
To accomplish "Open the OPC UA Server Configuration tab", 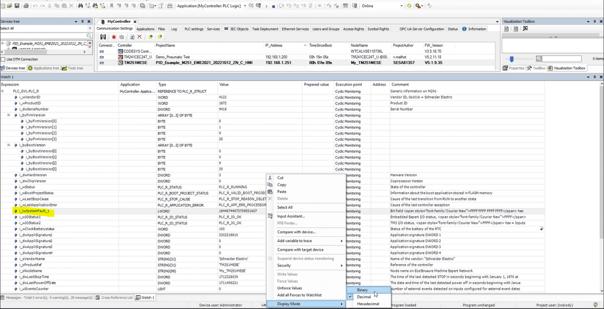I will (422, 29).
